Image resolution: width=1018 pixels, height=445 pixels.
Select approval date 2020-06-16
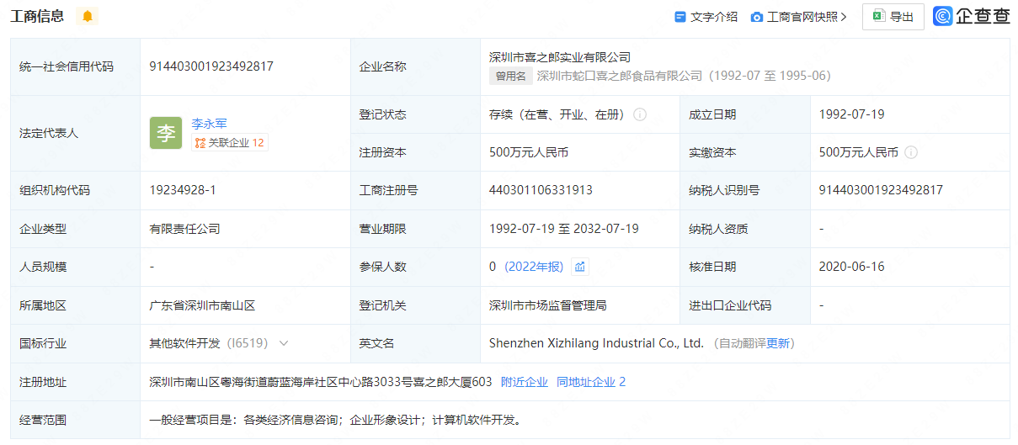[852, 267]
